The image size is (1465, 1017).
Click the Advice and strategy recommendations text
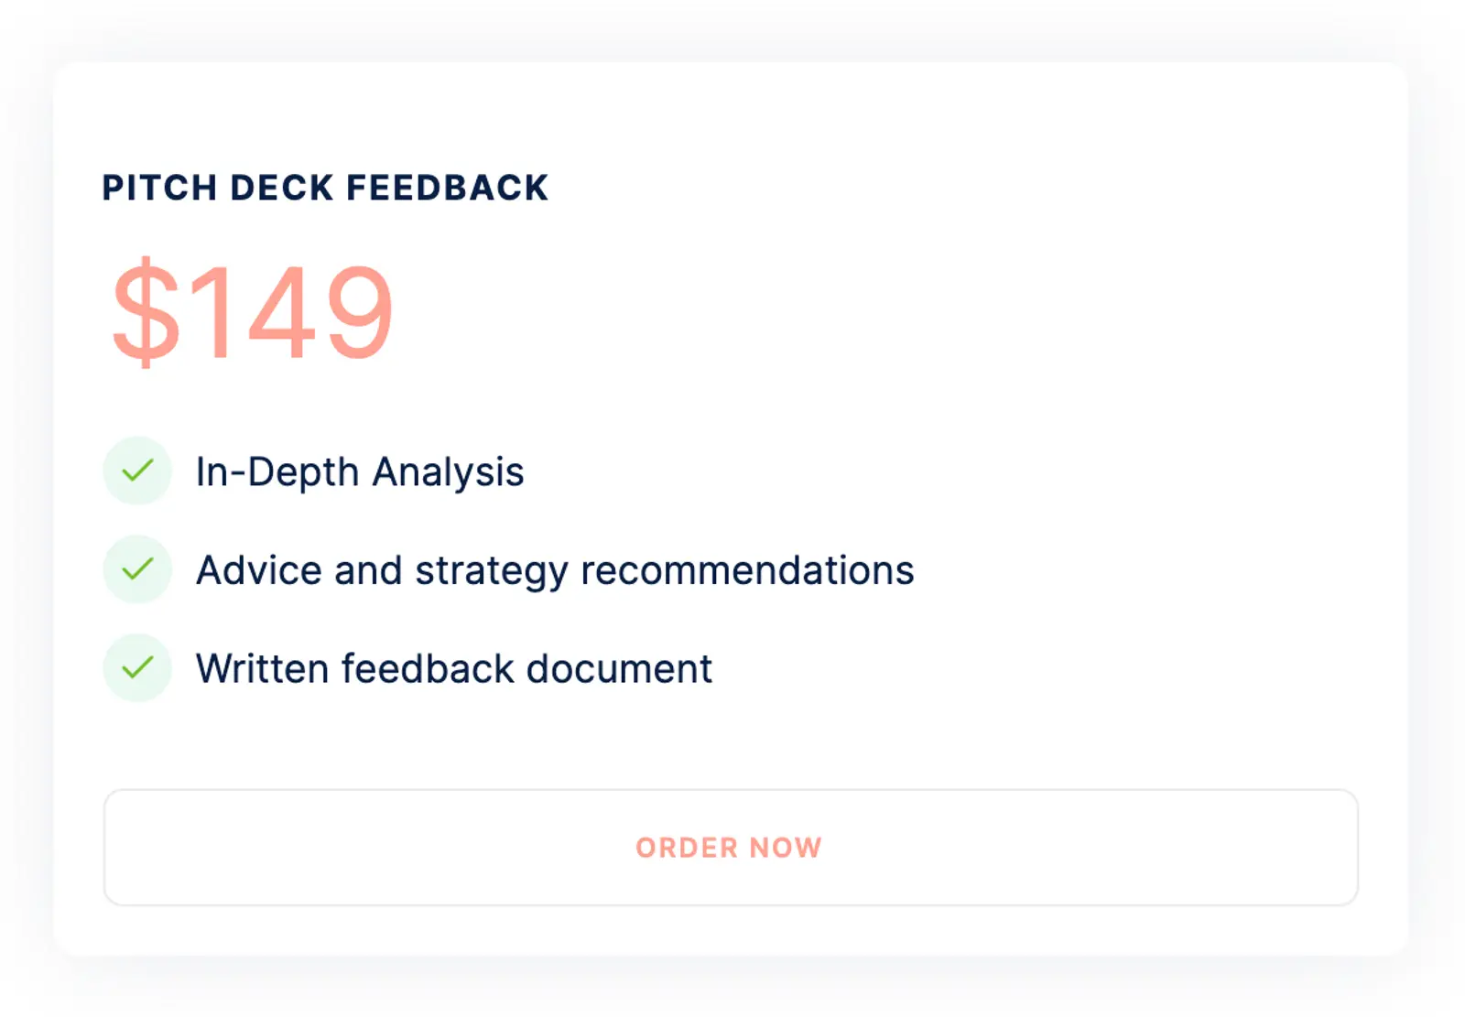coord(554,568)
